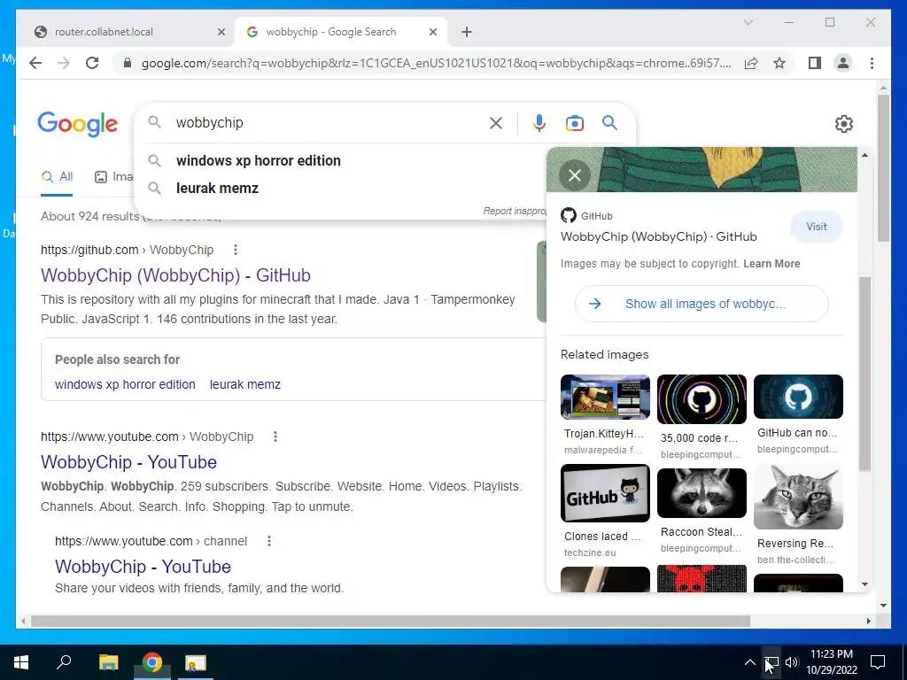Open Google quick settings gear
This screenshot has height=680, width=907.
(x=843, y=124)
